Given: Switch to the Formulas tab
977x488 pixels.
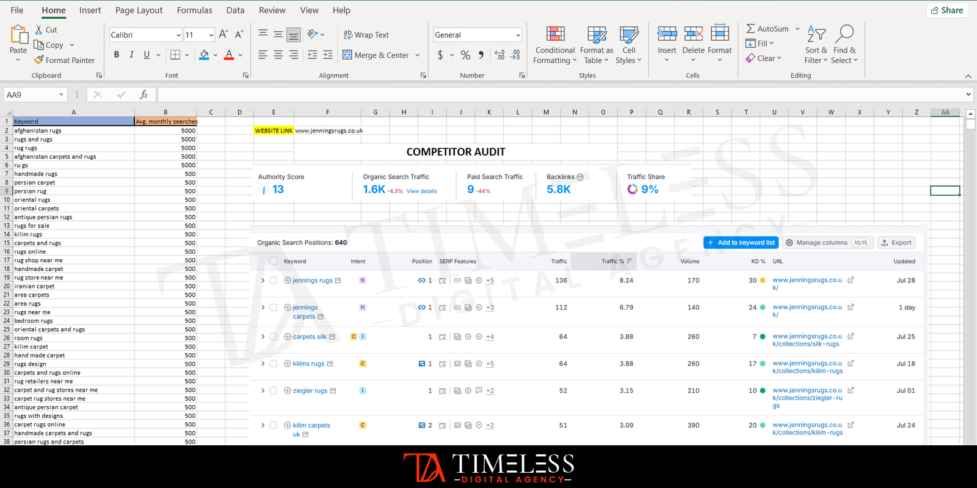Looking at the screenshot, I should tap(194, 10).
